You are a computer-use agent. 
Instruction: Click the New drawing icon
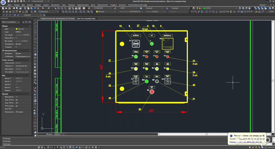tap(3, 8)
